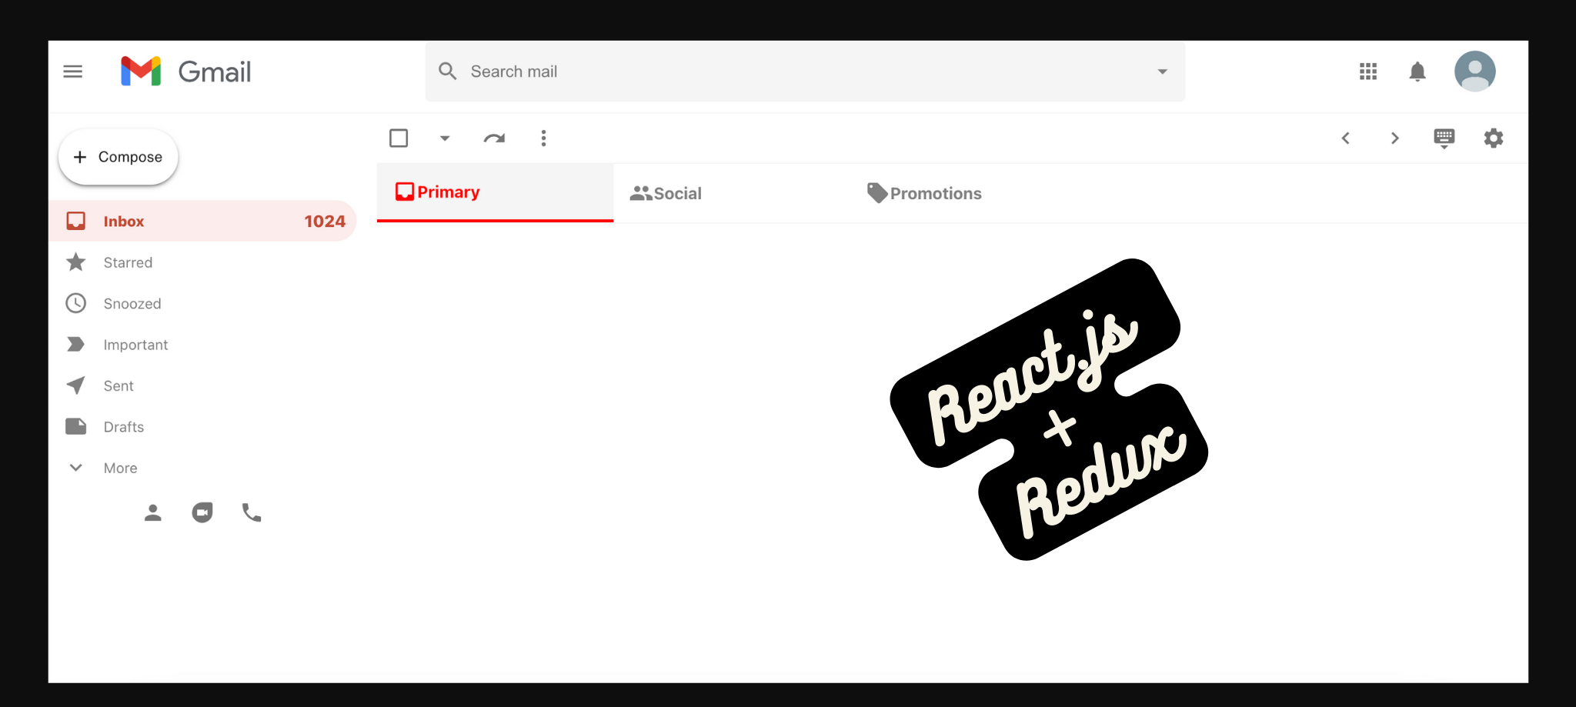Image resolution: width=1576 pixels, height=707 pixels.
Task: Check Gmail notifications via the bell icon
Action: point(1418,71)
